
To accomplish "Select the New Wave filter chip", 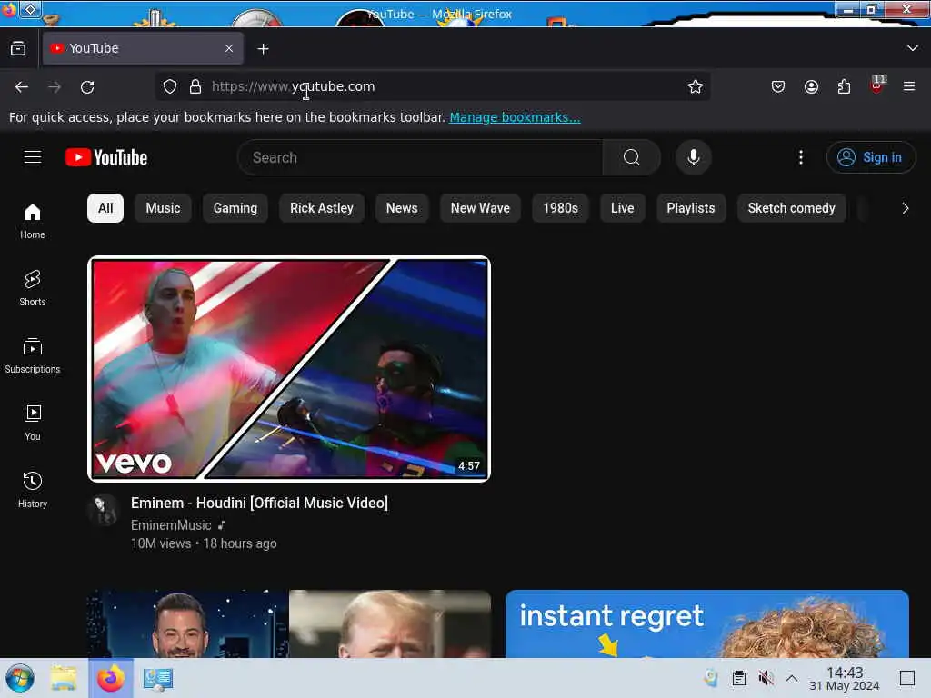I will (x=480, y=208).
